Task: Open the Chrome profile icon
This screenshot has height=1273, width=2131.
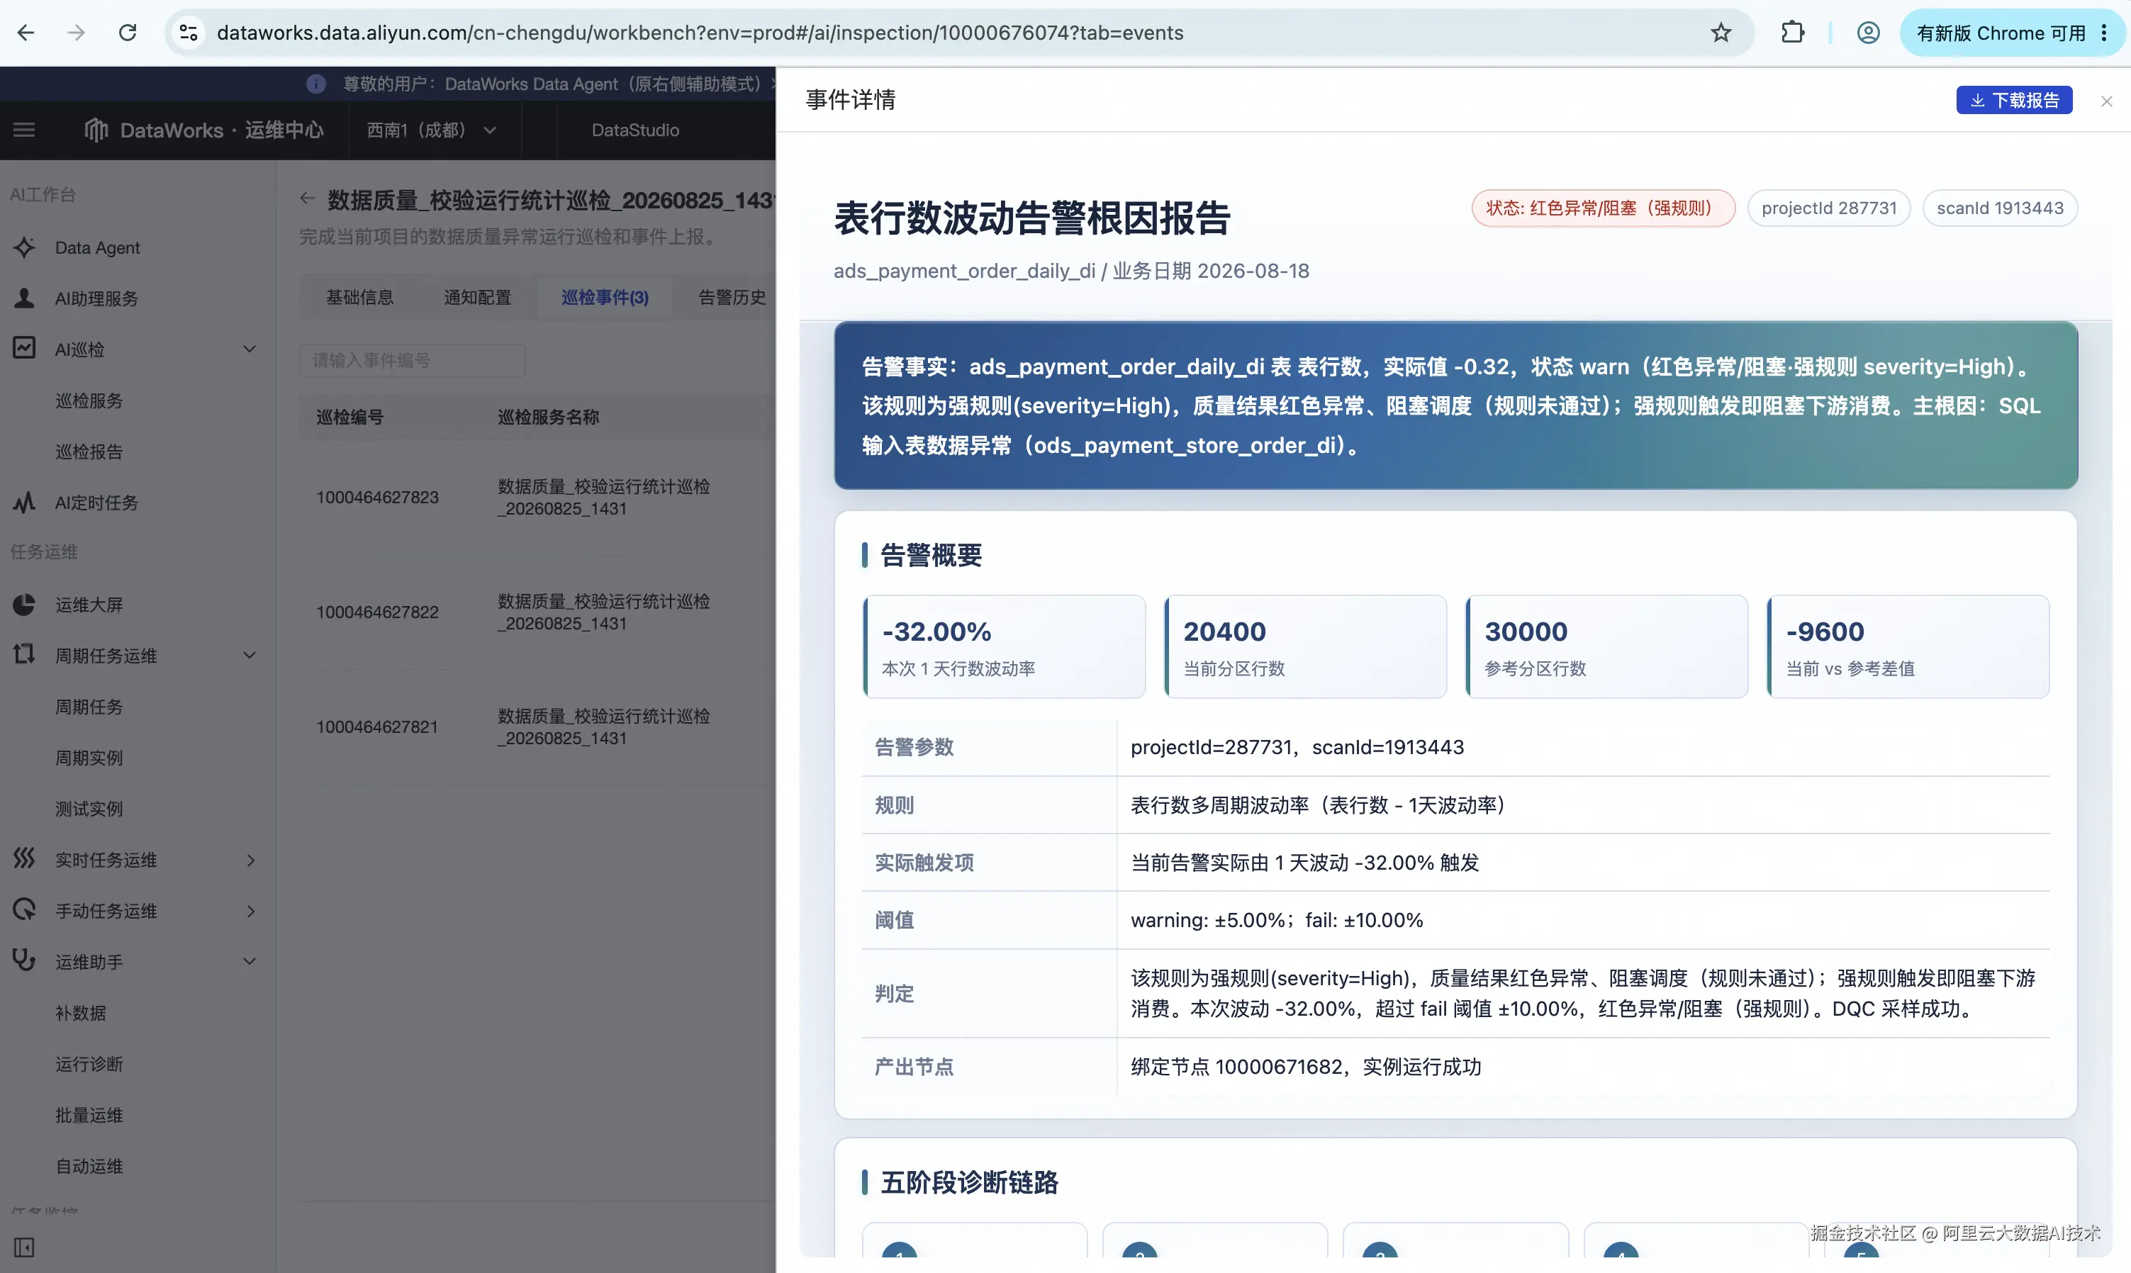Action: point(1869,33)
